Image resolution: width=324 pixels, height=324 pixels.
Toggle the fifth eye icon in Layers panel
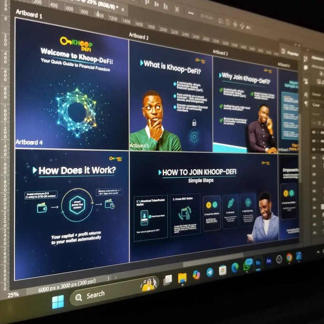click(314, 166)
